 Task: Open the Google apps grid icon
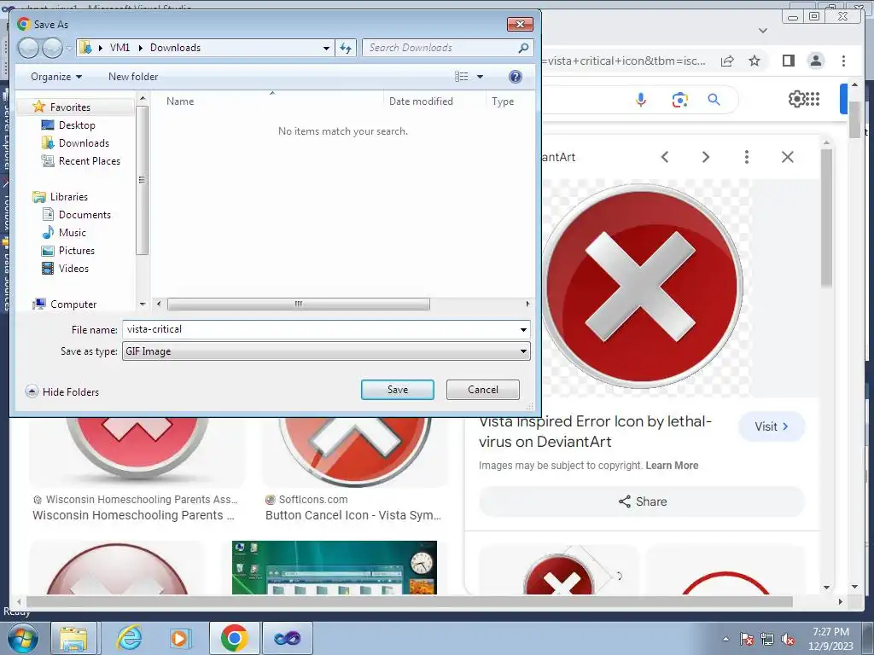[813, 99]
